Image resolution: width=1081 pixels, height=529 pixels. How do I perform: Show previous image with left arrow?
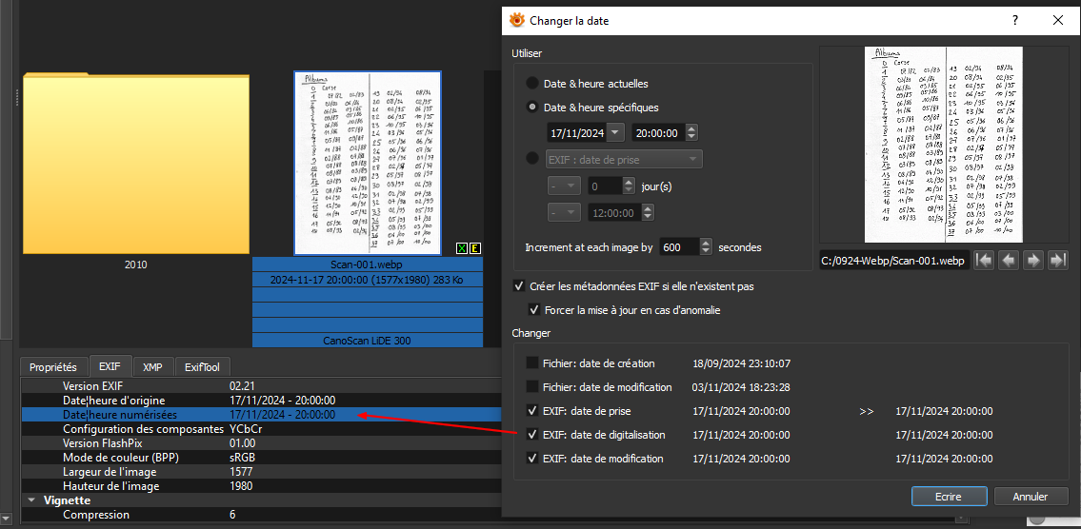click(1009, 260)
